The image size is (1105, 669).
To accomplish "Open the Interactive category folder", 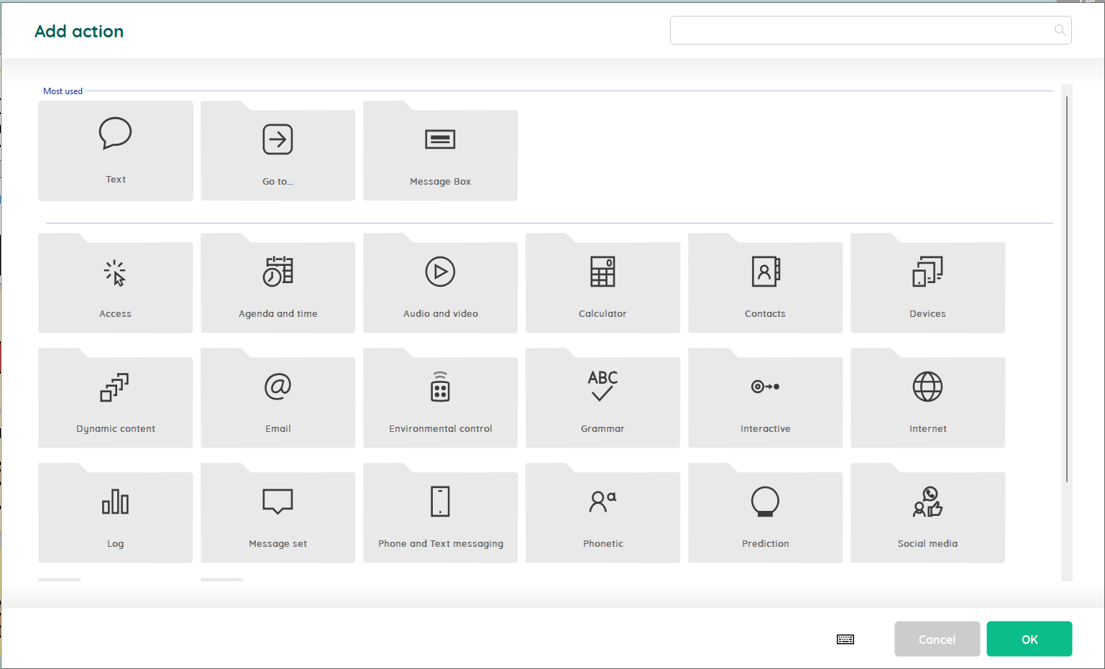I will pos(766,398).
